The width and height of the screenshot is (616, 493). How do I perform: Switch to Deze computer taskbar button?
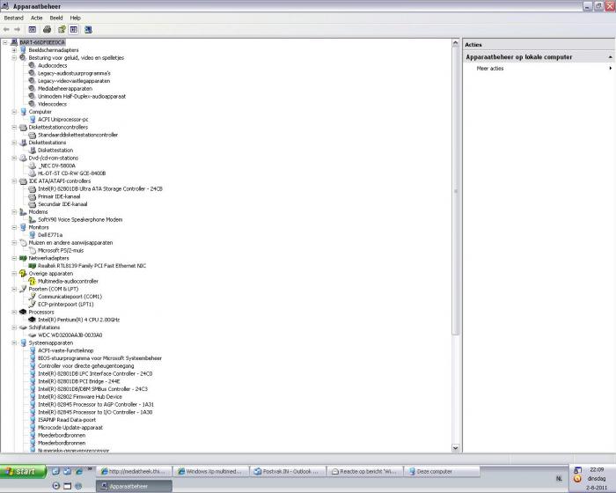point(442,471)
